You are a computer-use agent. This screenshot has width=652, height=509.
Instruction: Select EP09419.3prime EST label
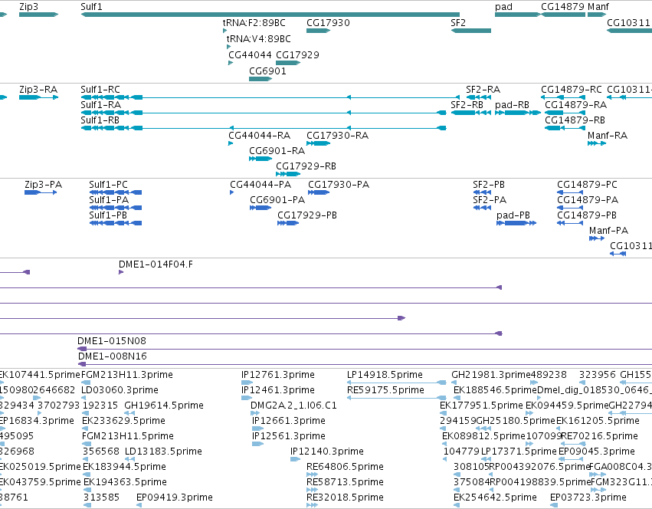[x=175, y=498]
